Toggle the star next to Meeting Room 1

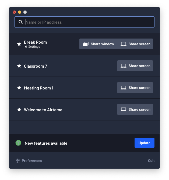(19, 88)
